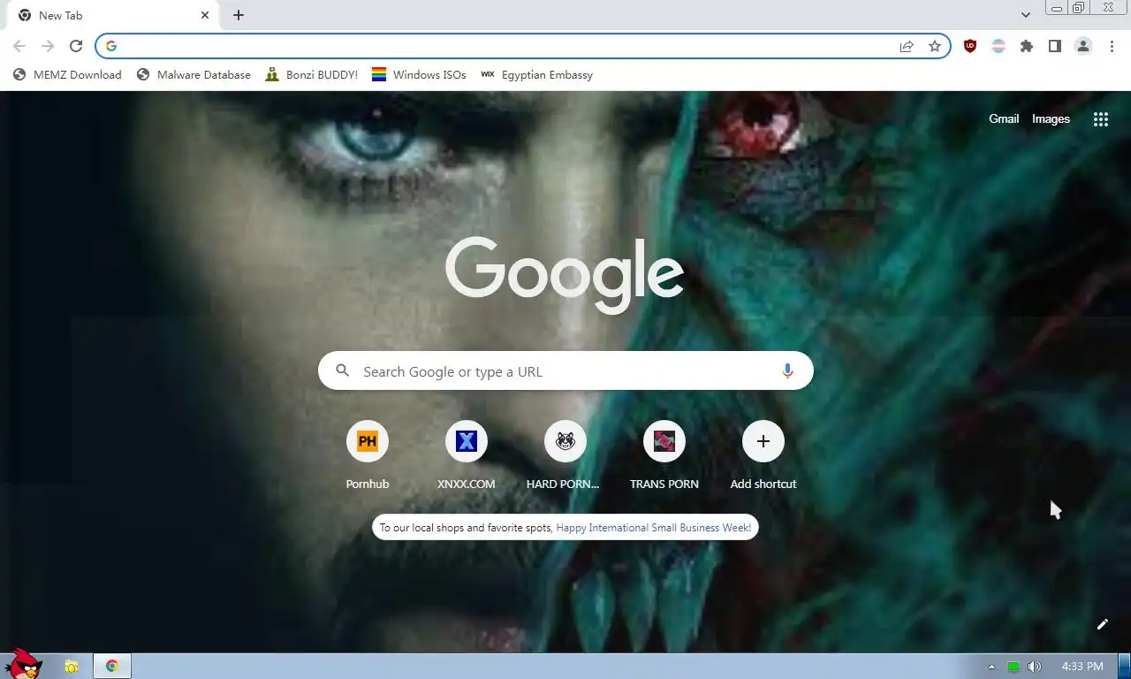This screenshot has width=1131, height=679.
Task: Customize this page with pencil icon
Action: click(1103, 624)
